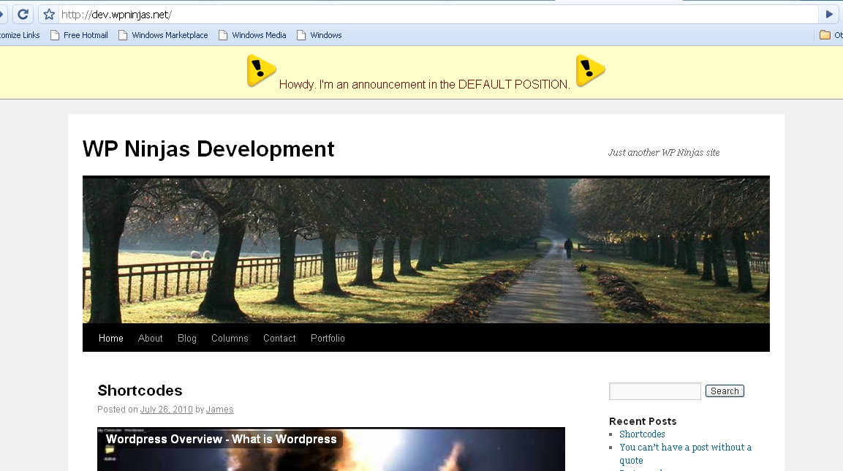Click the left yellow warning icon
This screenshot has width=843, height=471.
pos(261,71)
